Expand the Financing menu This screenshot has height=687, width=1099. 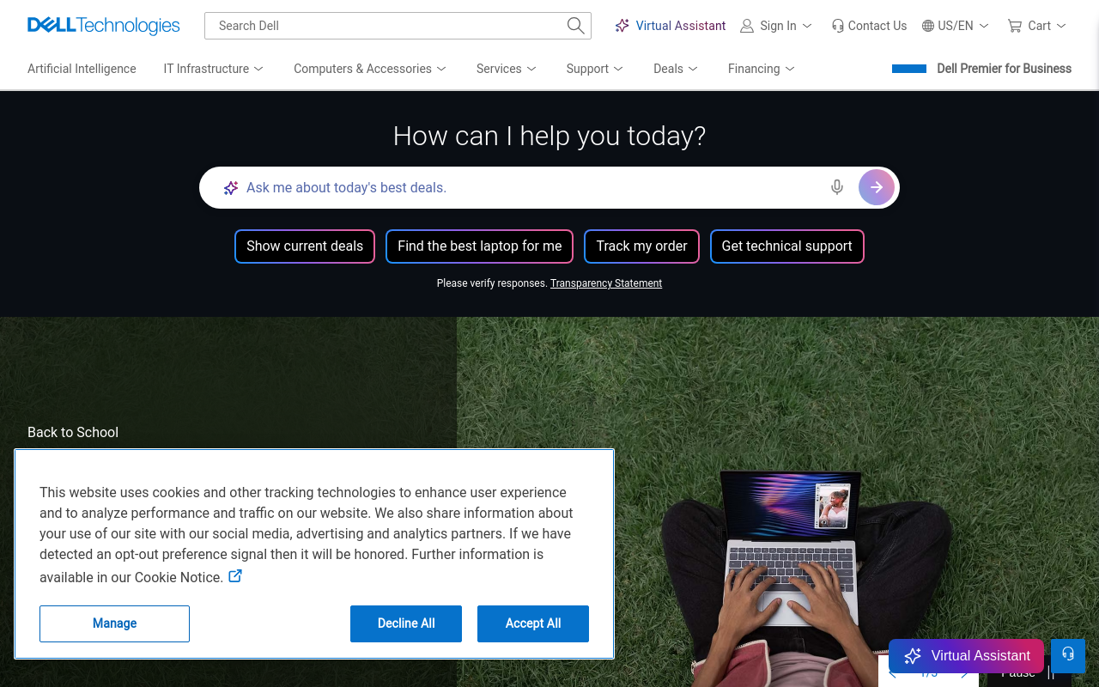tap(762, 69)
